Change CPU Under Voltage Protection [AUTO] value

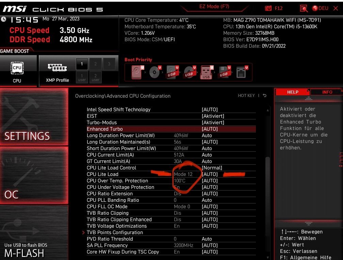tap(210, 187)
